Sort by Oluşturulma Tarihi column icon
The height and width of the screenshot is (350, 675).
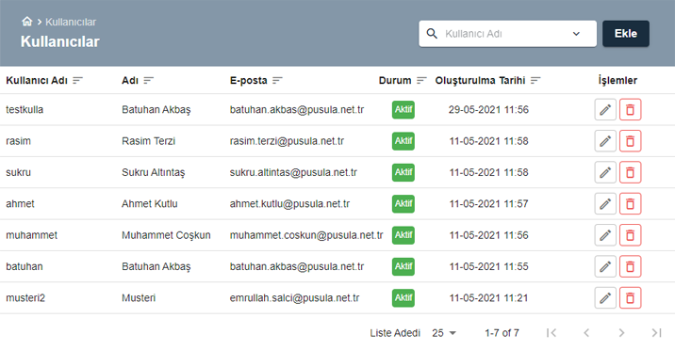click(535, 80)
